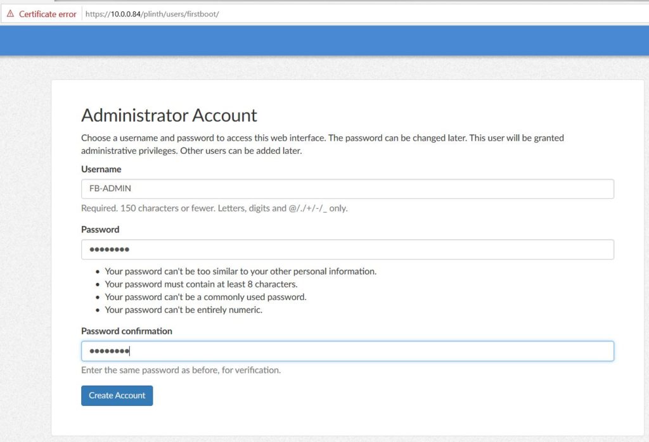Click the 'Enter the same password' hint
Viewport: 649px width, 442px height.
pyautogui.click(x=181, y=370)
